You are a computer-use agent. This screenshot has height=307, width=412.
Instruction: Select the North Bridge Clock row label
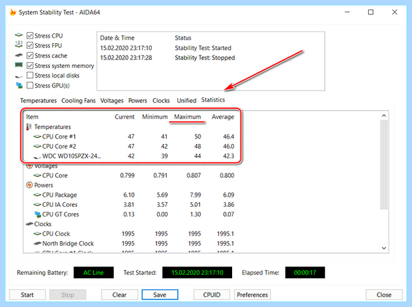[68, 243]
